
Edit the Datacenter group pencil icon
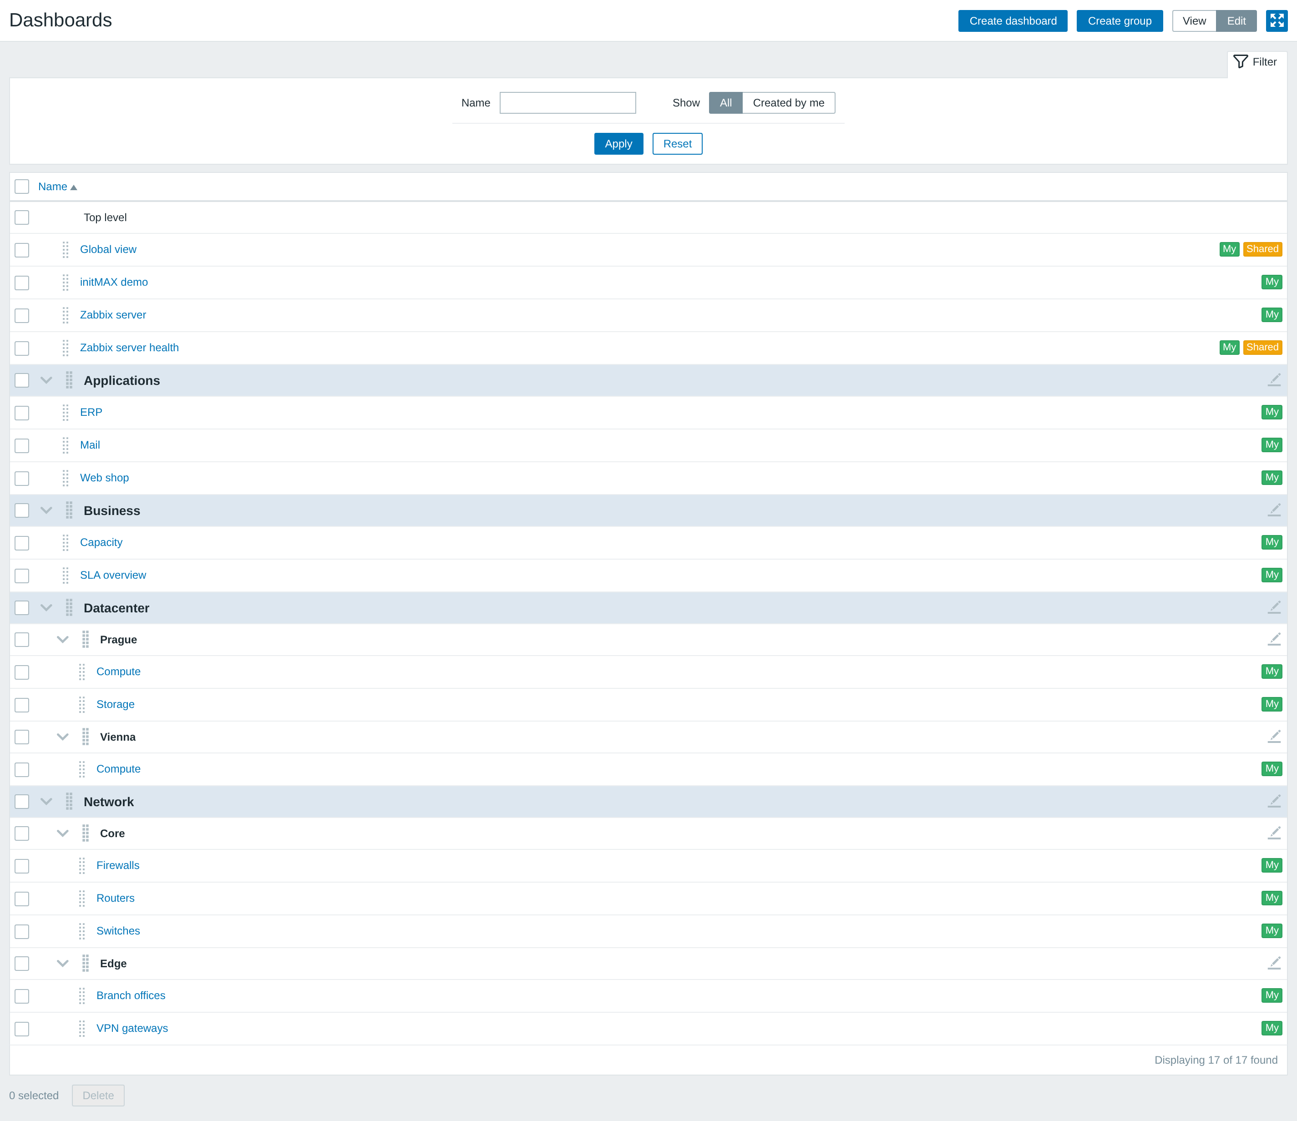click(1274, 608)
